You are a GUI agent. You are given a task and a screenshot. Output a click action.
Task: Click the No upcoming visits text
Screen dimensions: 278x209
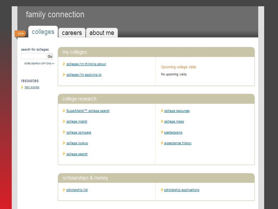tap(174, 74)
